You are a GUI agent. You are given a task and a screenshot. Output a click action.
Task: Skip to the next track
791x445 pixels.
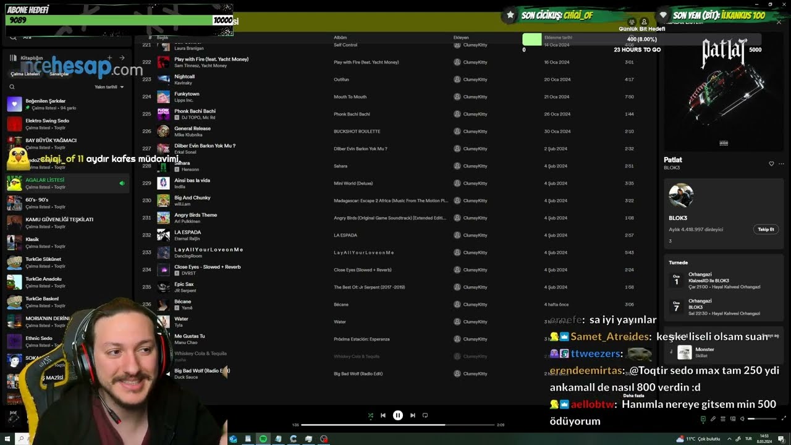tap(413, 415)
